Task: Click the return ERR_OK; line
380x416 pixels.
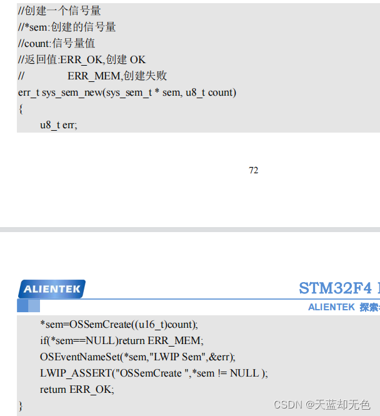Action: click(x=77, y=390)
